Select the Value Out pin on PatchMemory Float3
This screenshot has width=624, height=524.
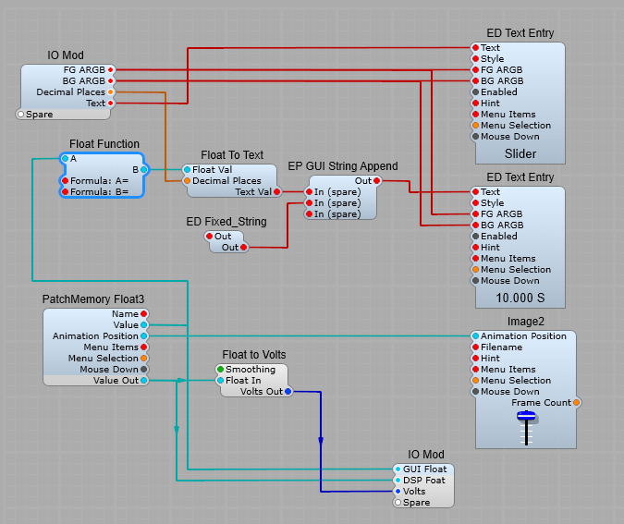coord(144,381)
